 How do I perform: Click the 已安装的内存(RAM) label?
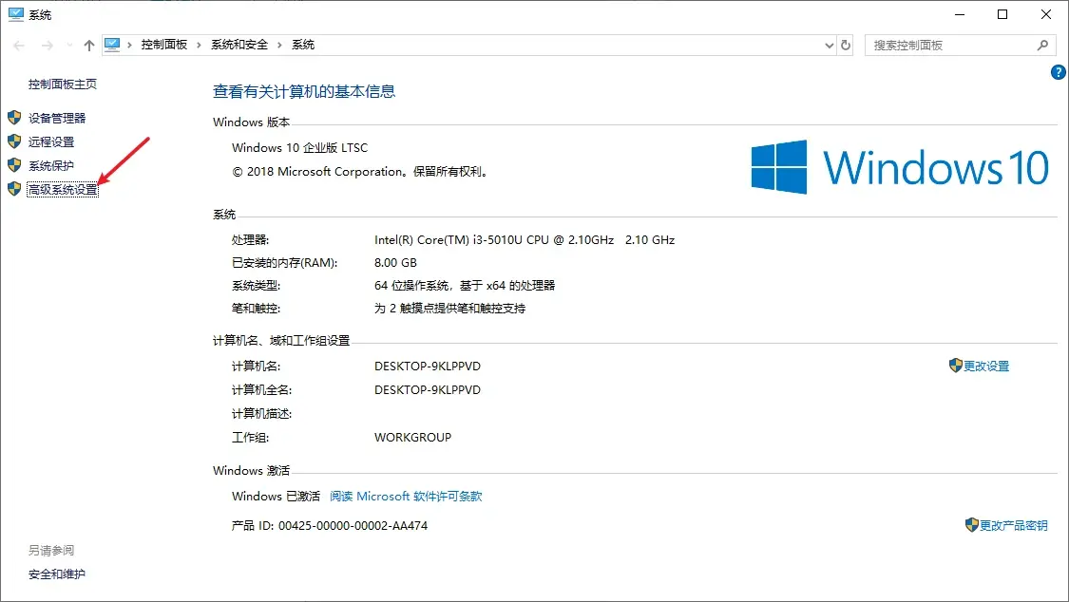(x=285, y=263)
